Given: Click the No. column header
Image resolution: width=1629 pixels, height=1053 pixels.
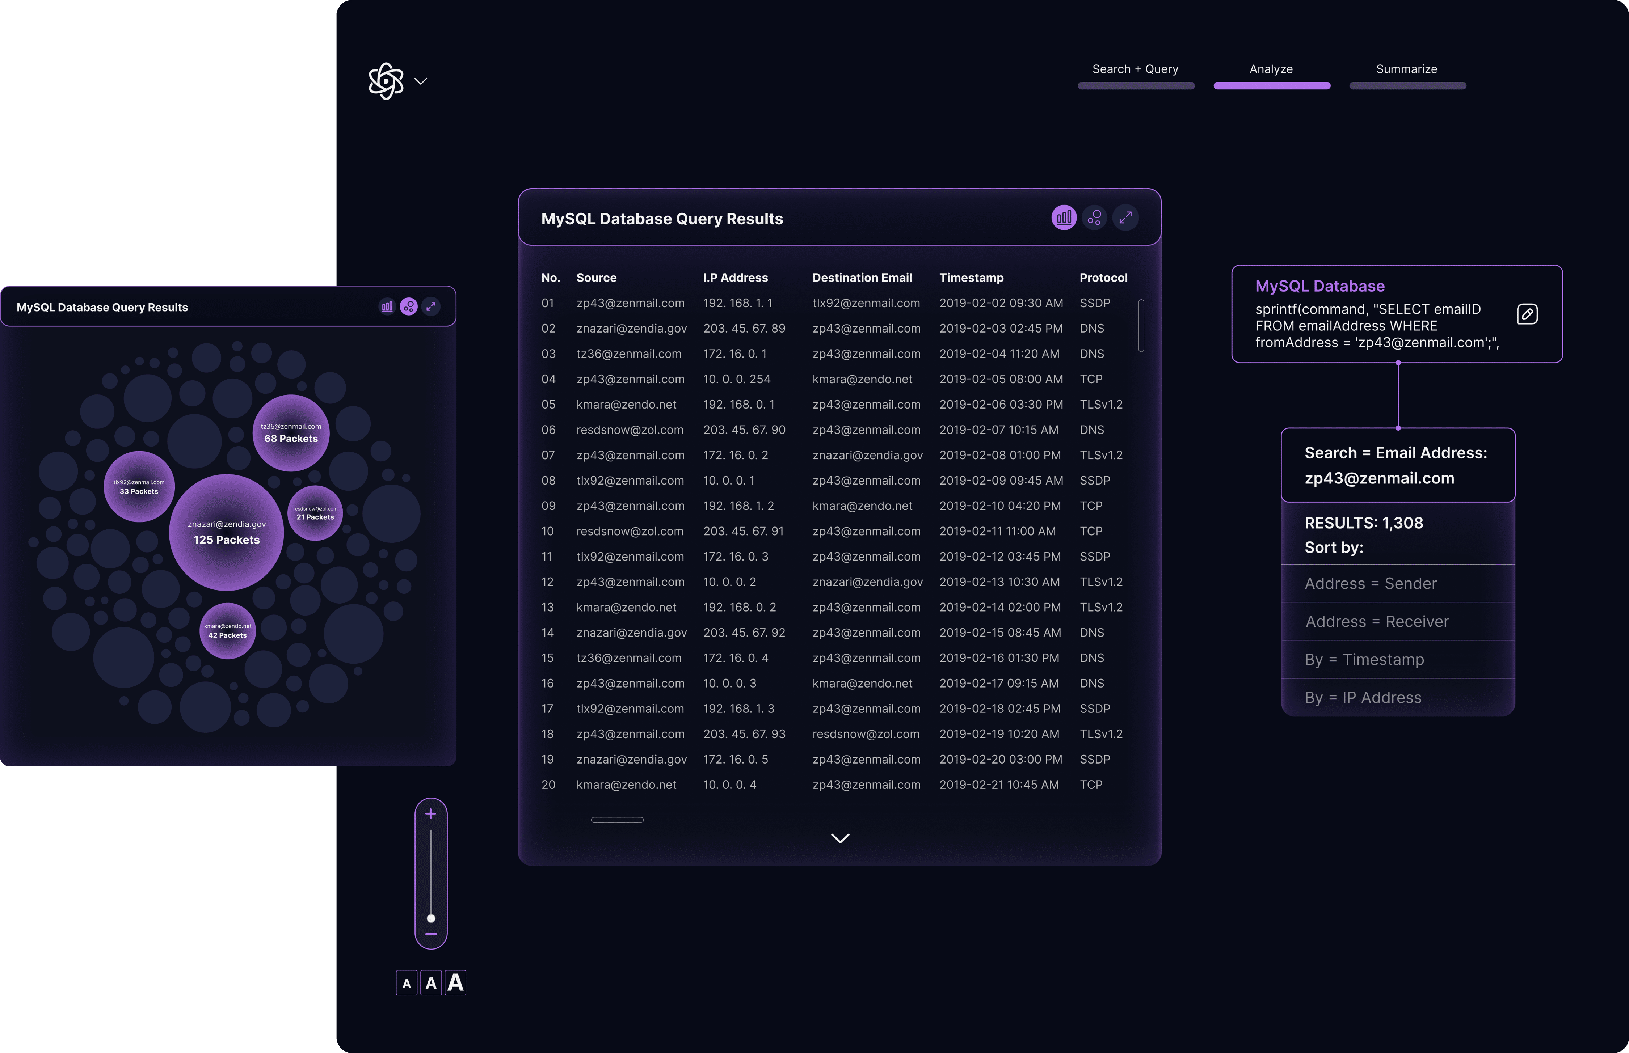Looking at the screenshot, I should [x=551, y=278].
